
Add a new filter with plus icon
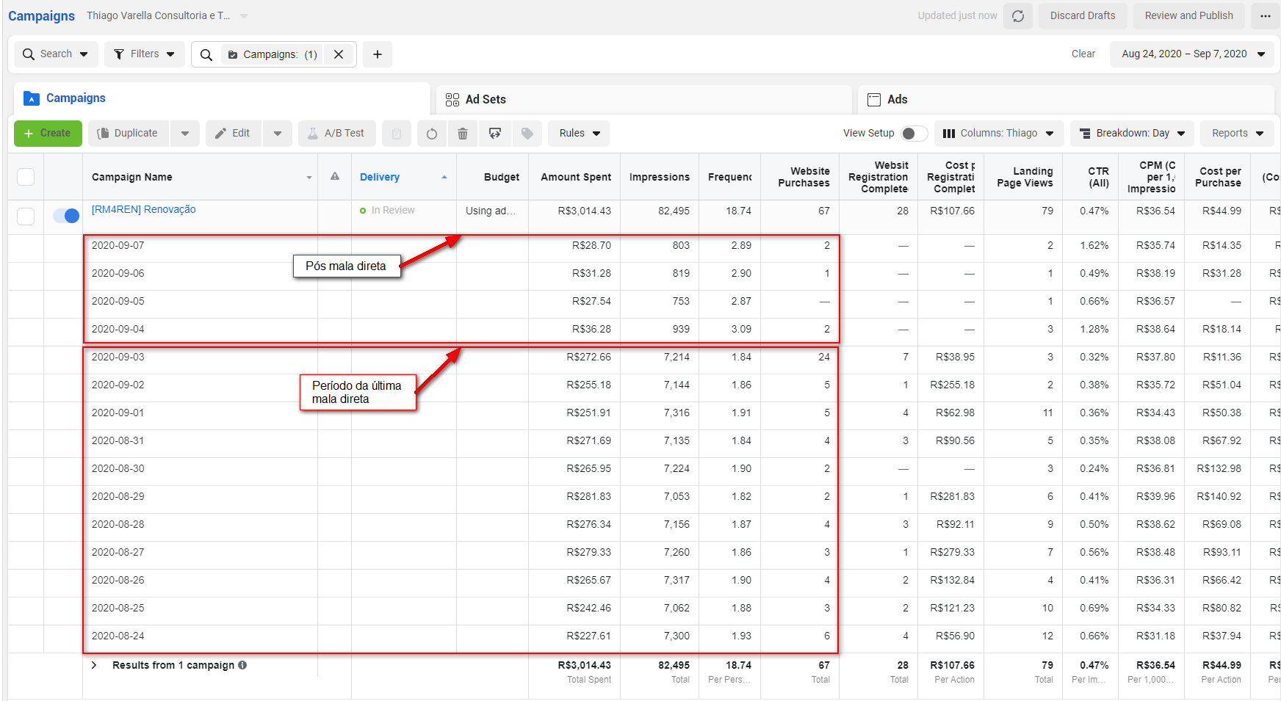[378, 54]
